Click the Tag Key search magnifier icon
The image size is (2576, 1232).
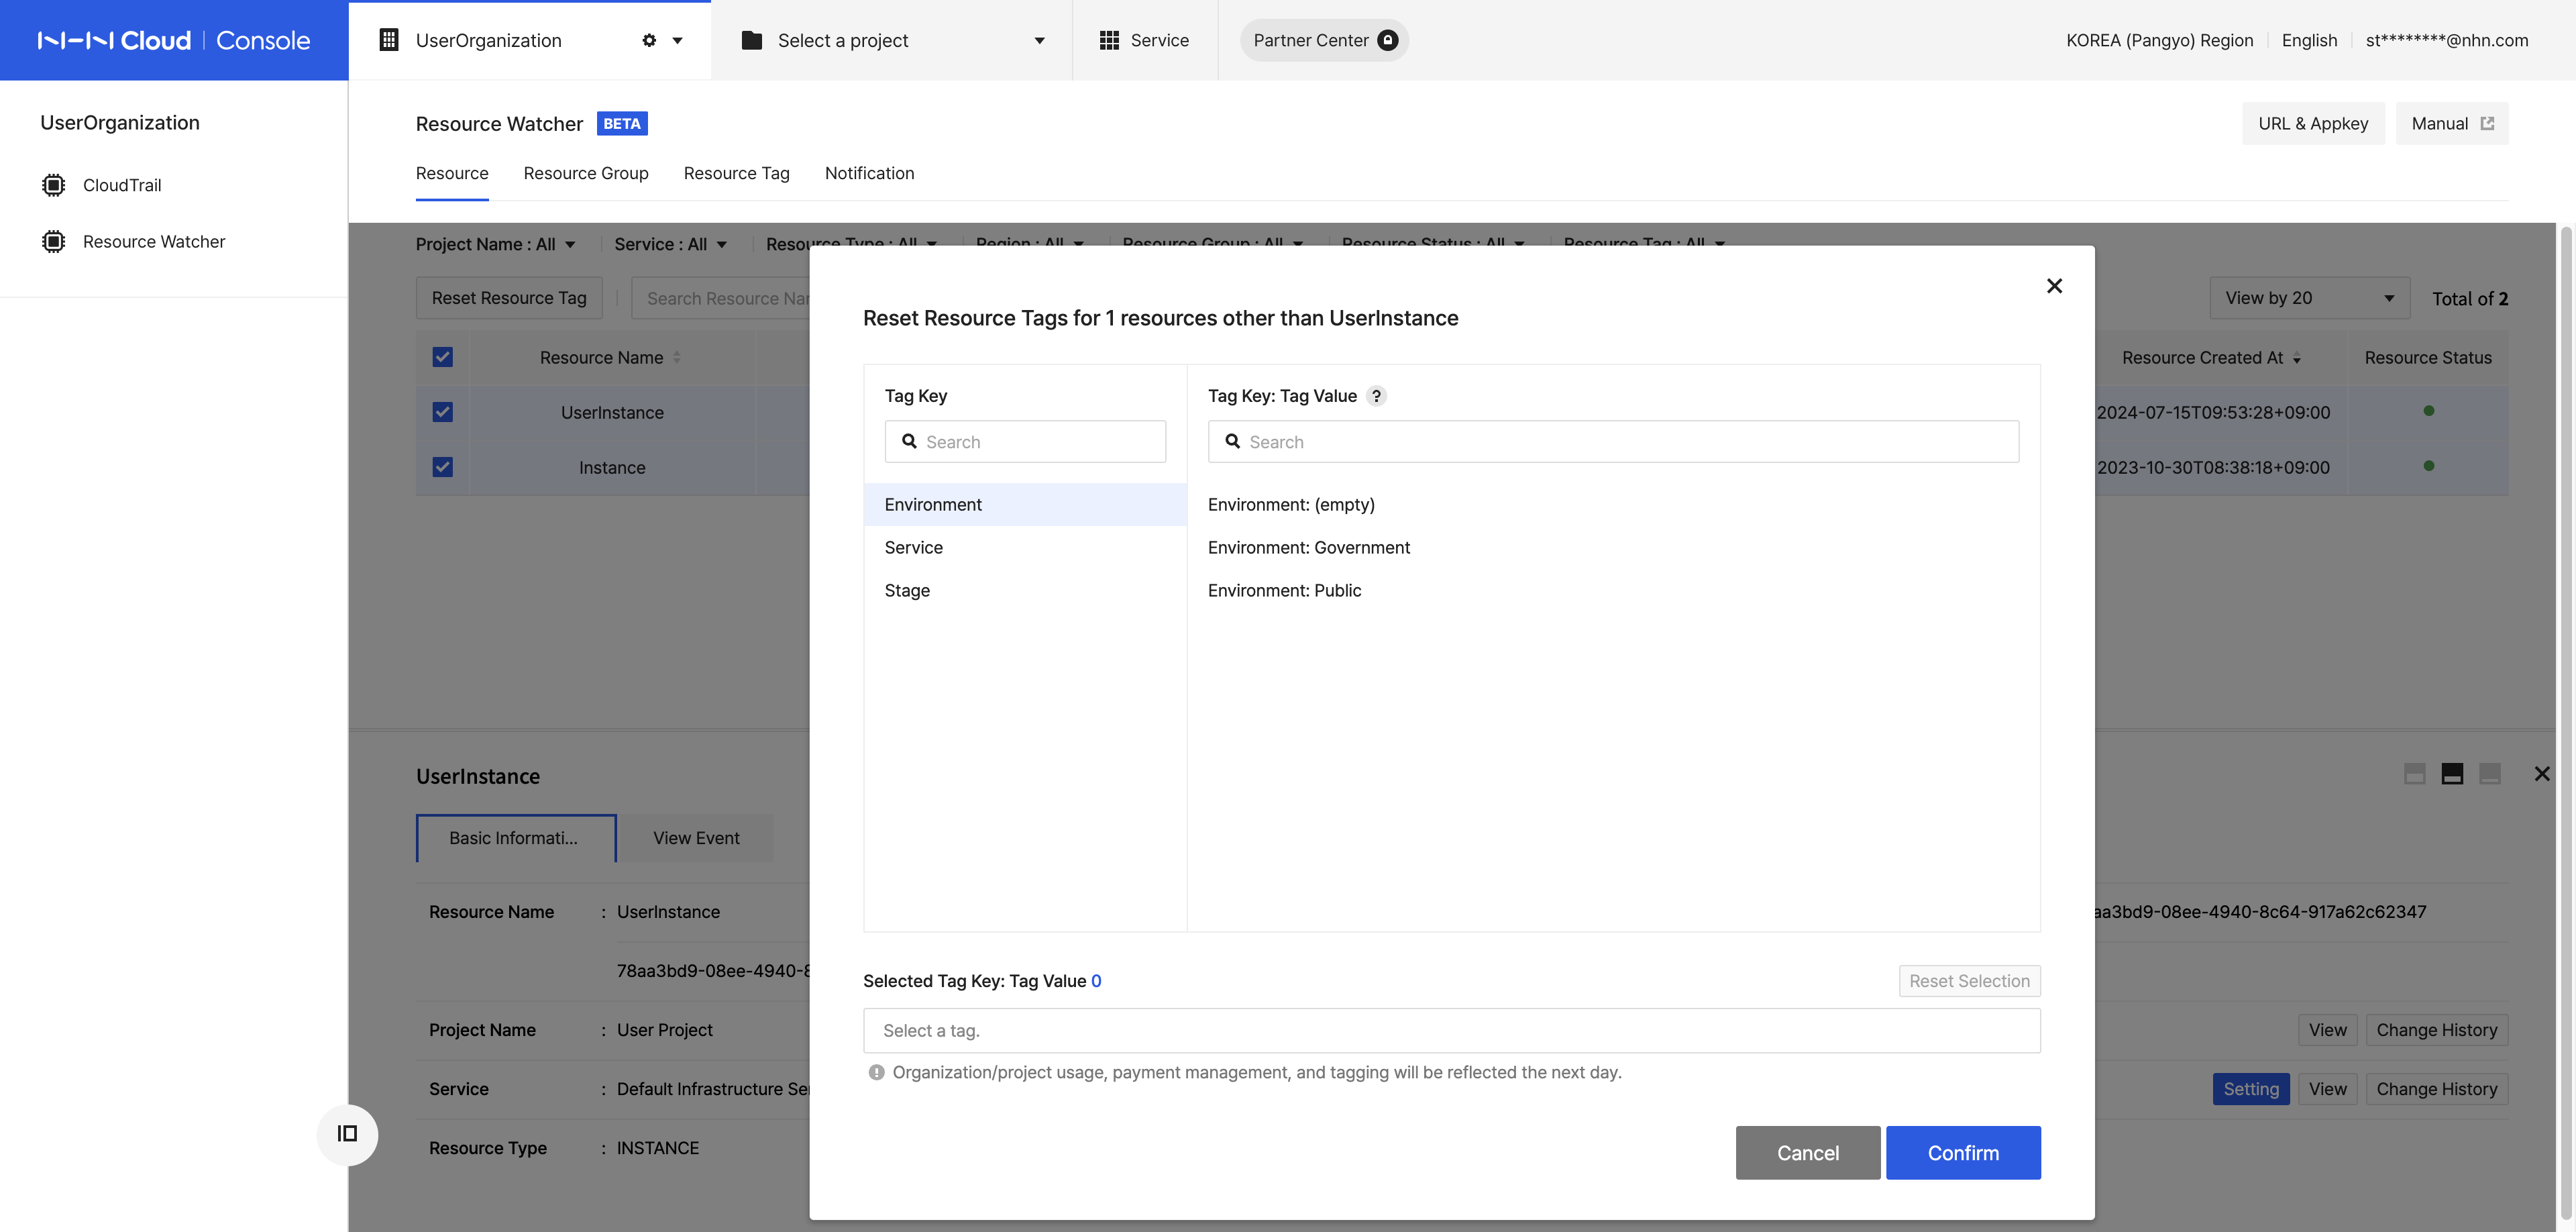[909, 441]
